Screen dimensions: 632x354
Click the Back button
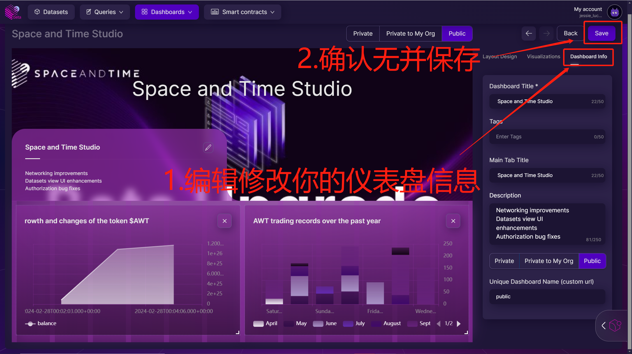point(570,33)
